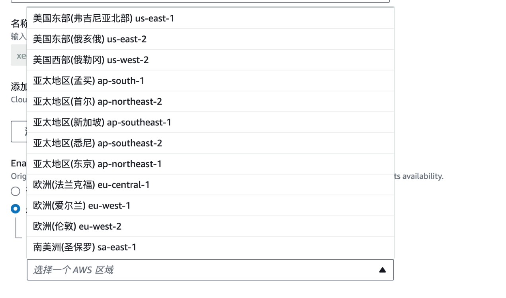Collapse the AWS region dropdown arrow

[x=383, y=270]
